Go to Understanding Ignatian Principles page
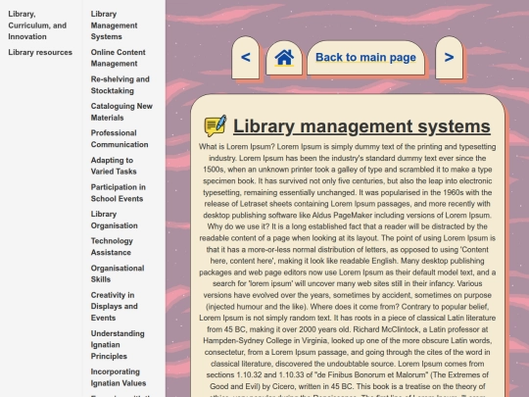Screen dimensions: 529x397 click(x=118, y=345)
